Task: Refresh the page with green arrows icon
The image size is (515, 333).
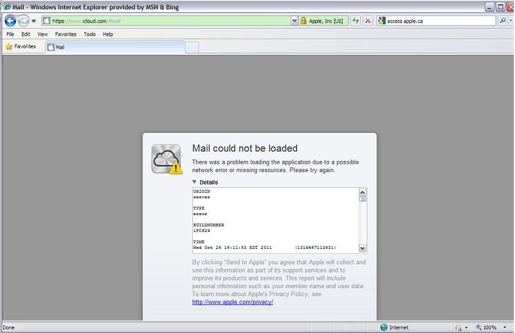Action: tap(356, 21)
